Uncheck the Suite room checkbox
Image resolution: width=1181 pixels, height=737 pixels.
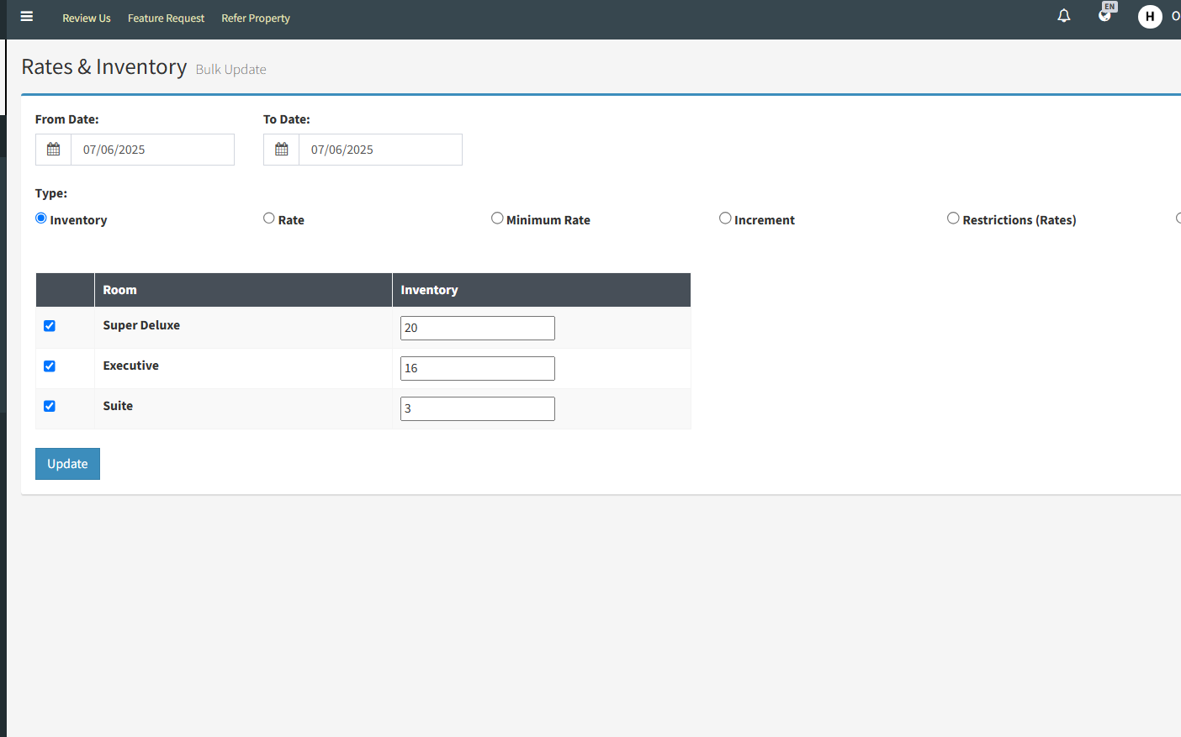50,407
